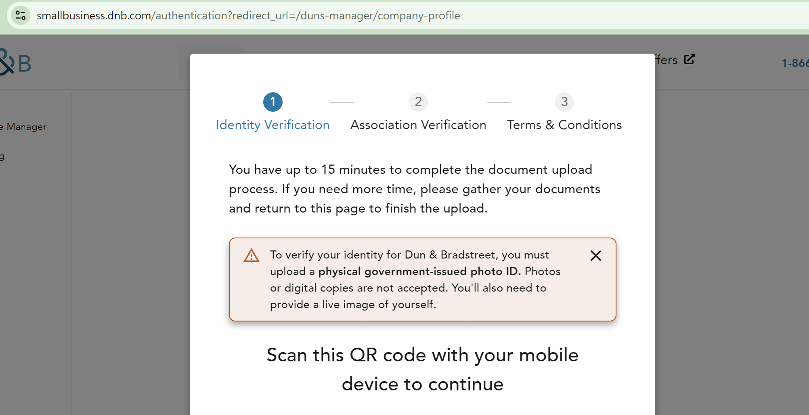Click the step 1 circle indicator
The width and height of the screenshot is (809, 415).
pyautogui.click(x=273, y=102)
